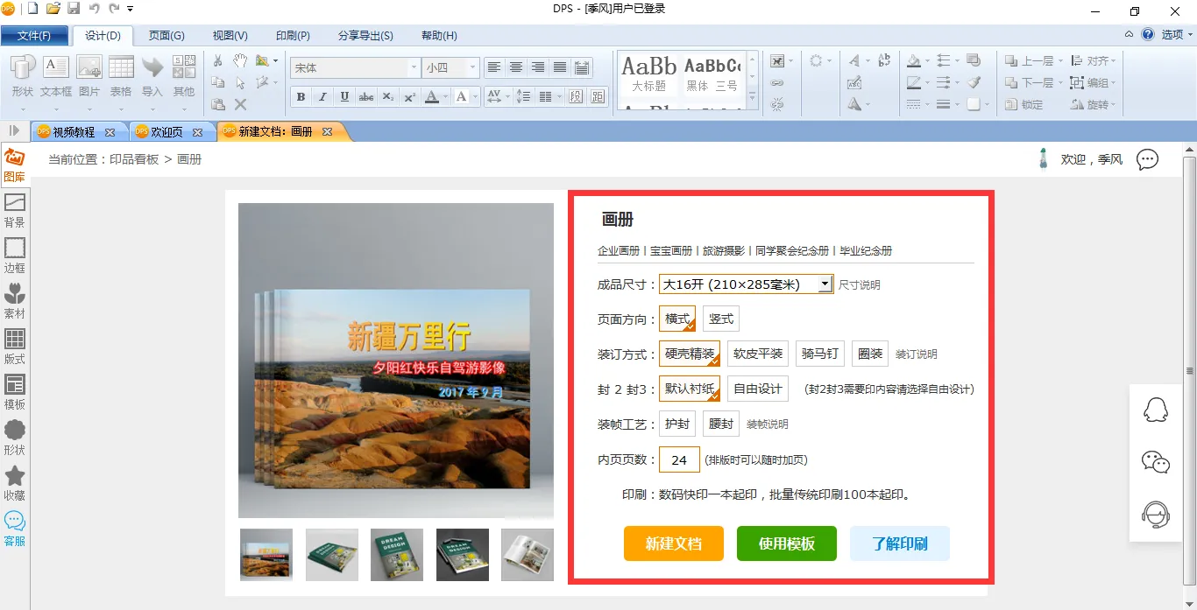The image size is (1197, 610).
Task: Click the orange 新建文档 button
Action: 673,543
